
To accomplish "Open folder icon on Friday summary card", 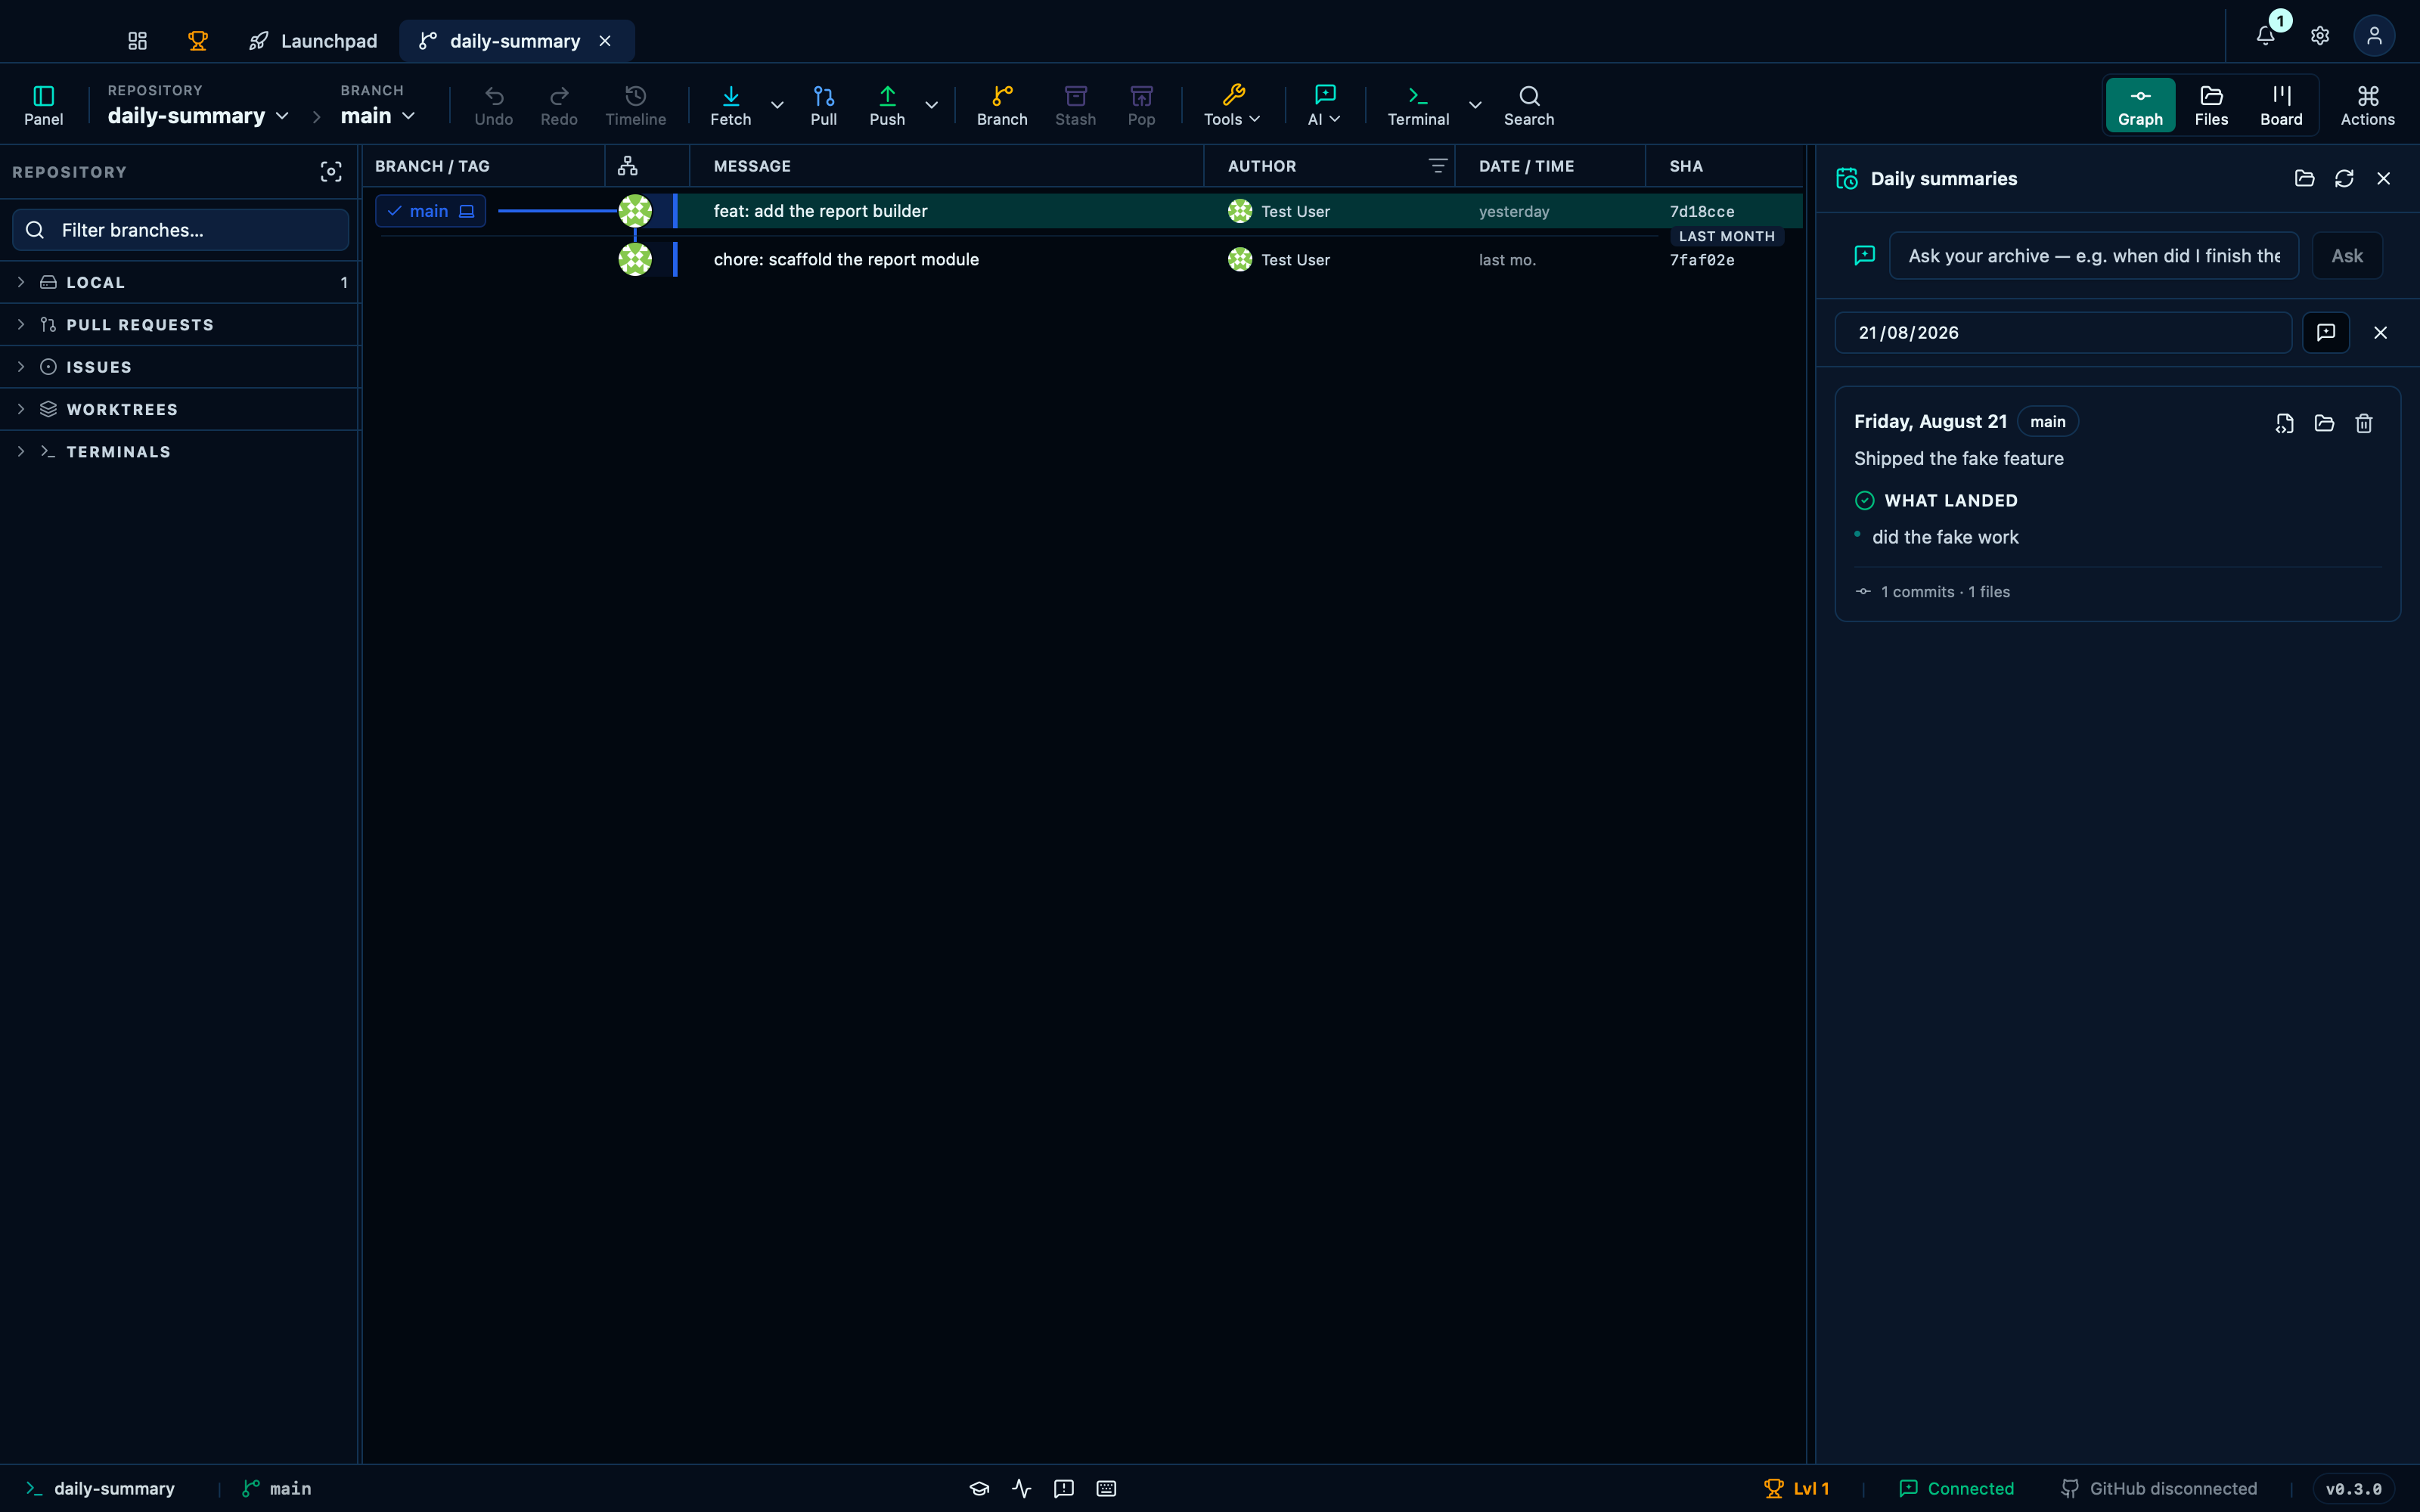I will click(x=2324, y=424).
